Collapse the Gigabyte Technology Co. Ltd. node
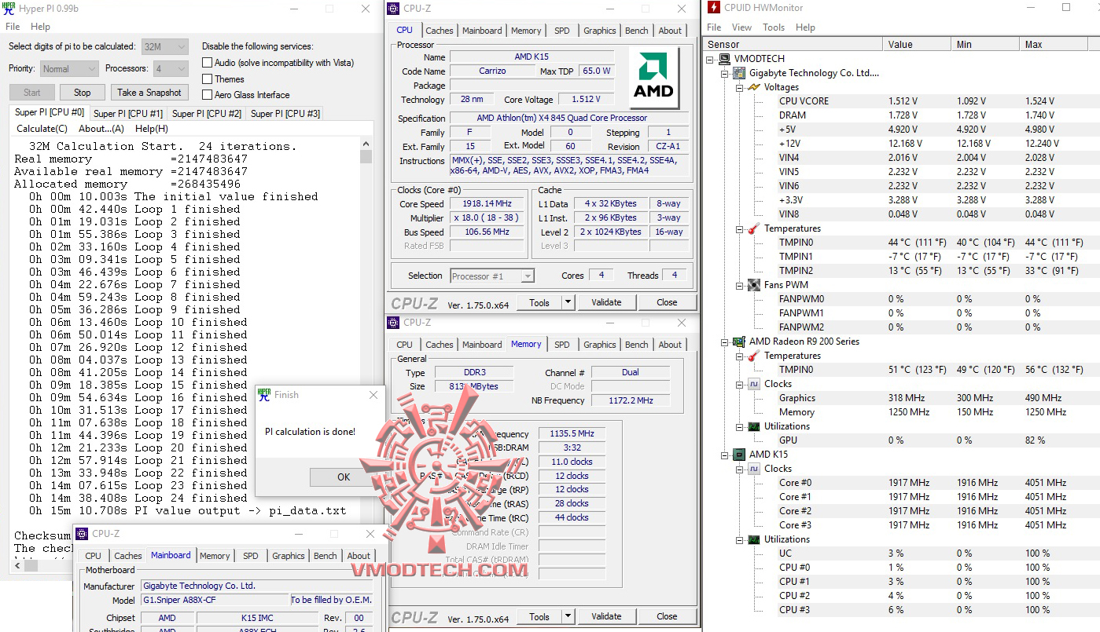This screenshot has height=632, width=1100. 725,73
